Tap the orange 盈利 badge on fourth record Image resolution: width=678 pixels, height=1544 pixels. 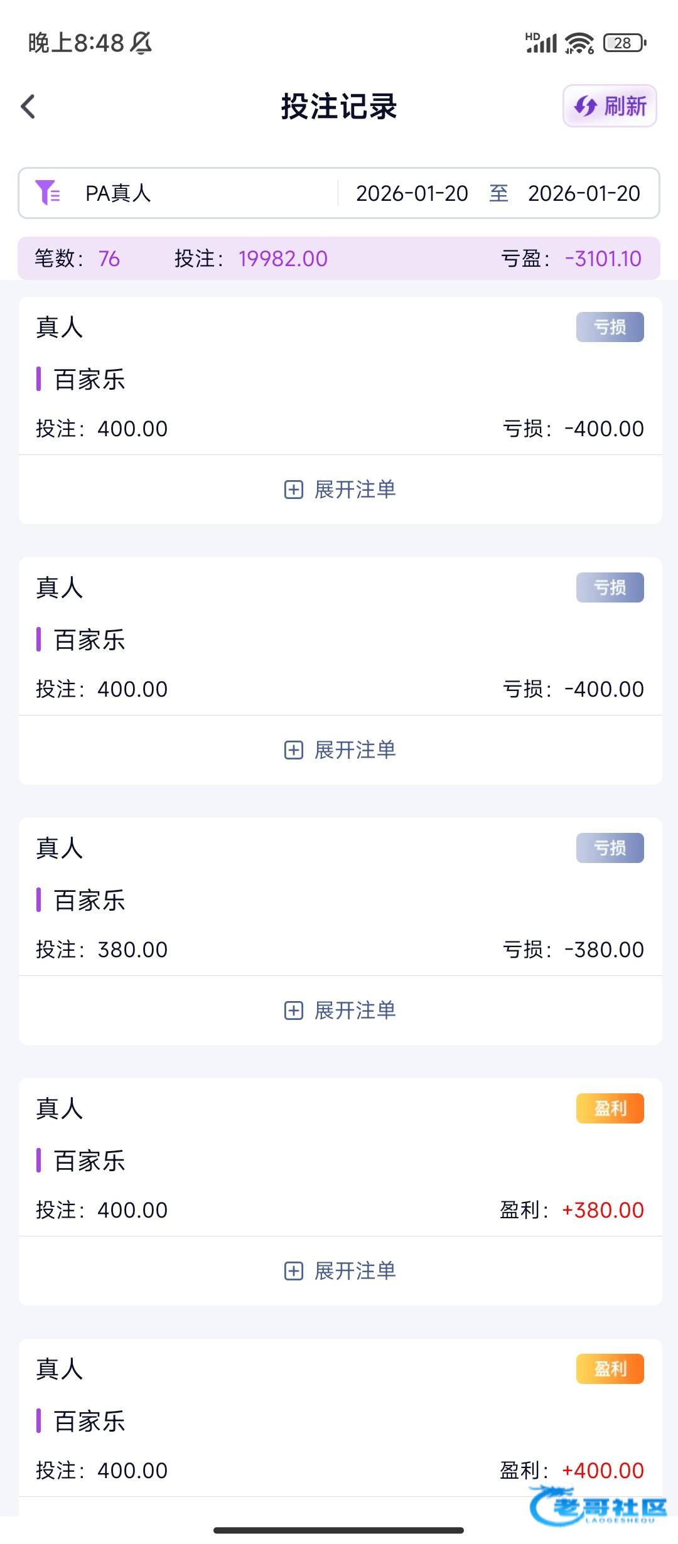click(x=610, y=1108)
